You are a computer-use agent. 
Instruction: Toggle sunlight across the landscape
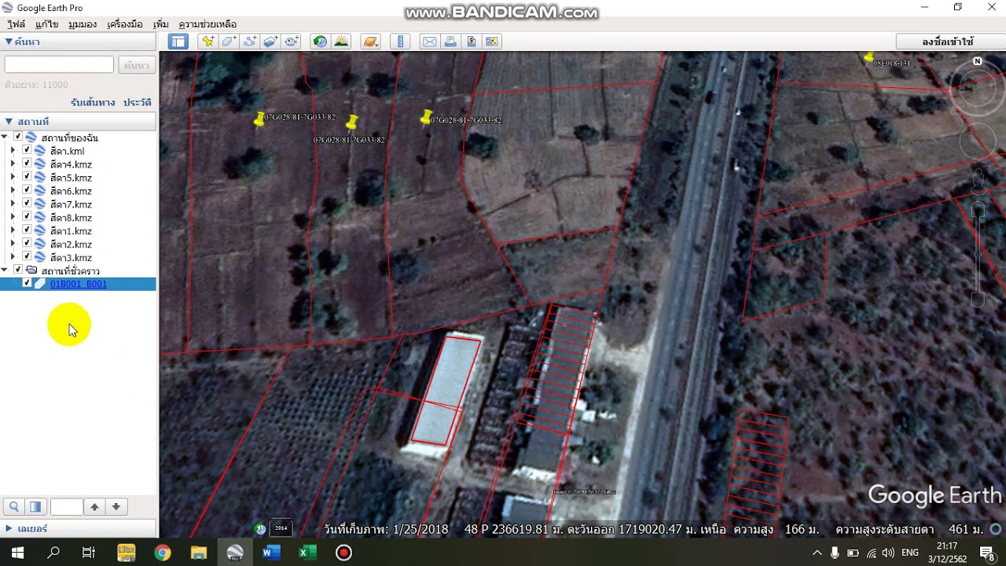[x=341, y=42]
